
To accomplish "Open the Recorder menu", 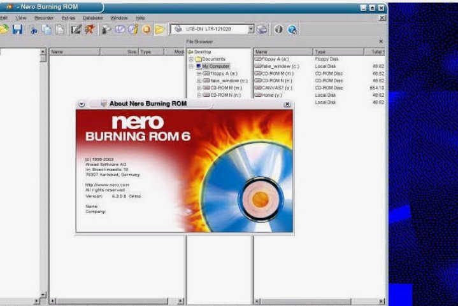I will [x=44, y=18].
